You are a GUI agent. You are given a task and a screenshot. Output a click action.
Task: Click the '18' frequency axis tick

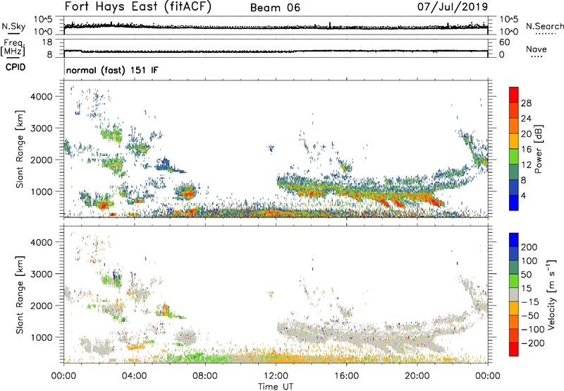47,42
